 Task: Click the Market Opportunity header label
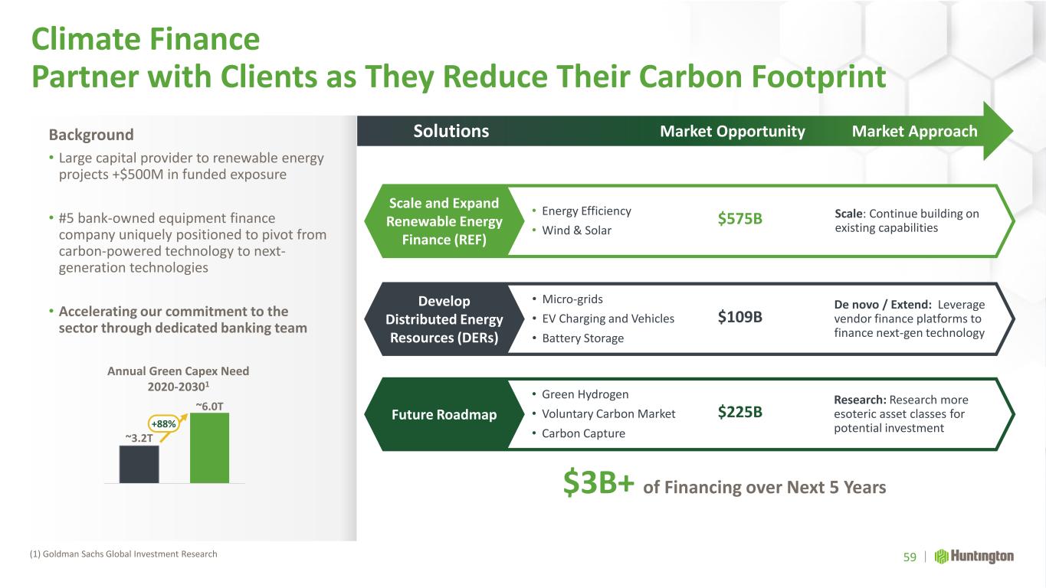tap(733, 132)
